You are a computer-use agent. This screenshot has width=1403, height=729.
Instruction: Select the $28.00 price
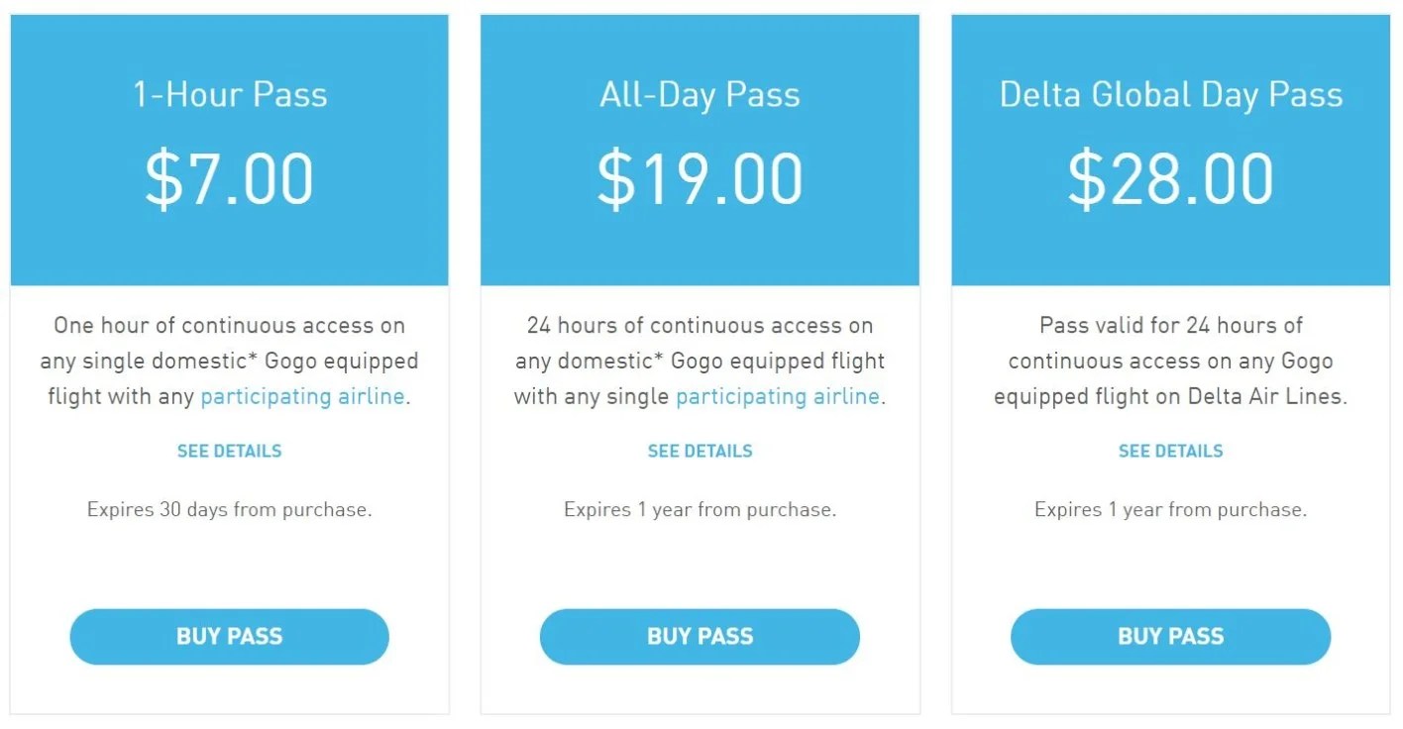[1170, 178]
